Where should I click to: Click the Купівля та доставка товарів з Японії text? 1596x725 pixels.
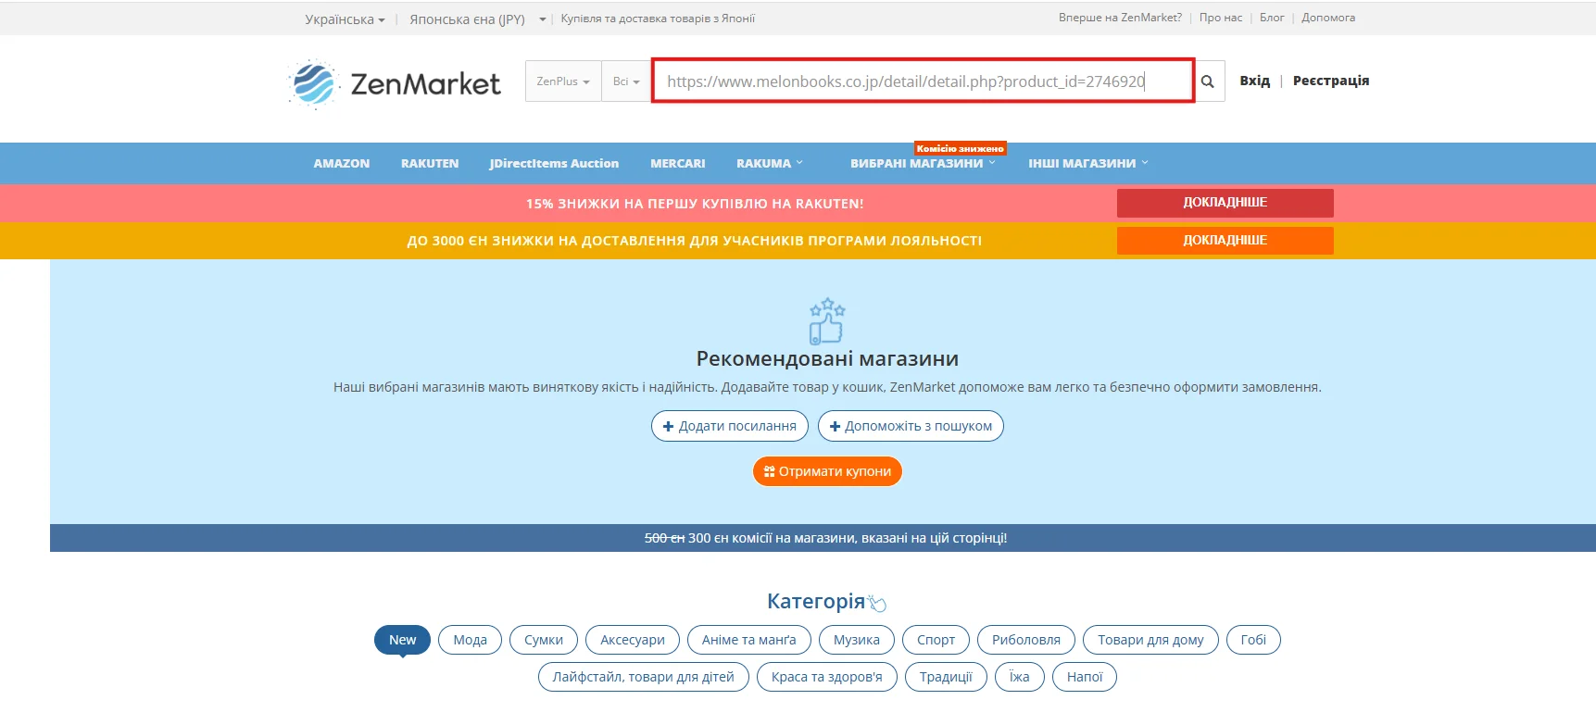[x=658, y=19]
